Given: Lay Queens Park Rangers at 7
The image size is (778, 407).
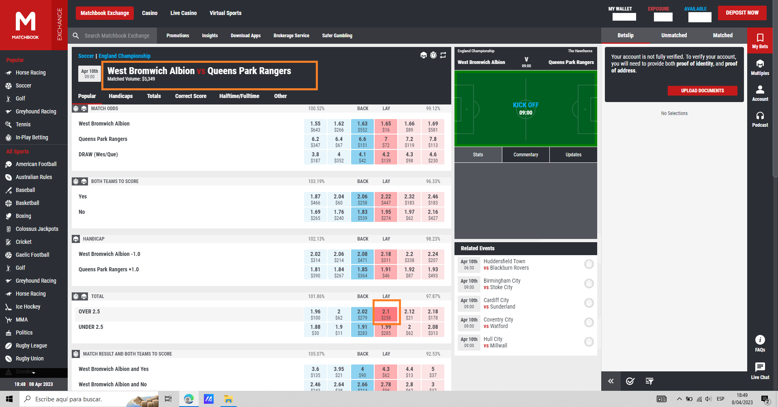Looking at the screenshot, I should point(386,142).
